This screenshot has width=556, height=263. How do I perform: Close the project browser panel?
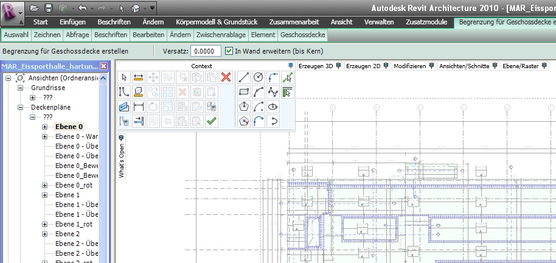tap(103, 66)
